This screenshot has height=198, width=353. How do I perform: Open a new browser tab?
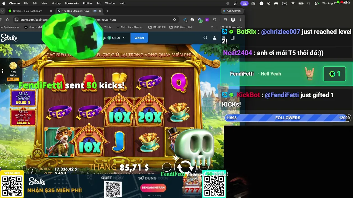click(107, 11)
